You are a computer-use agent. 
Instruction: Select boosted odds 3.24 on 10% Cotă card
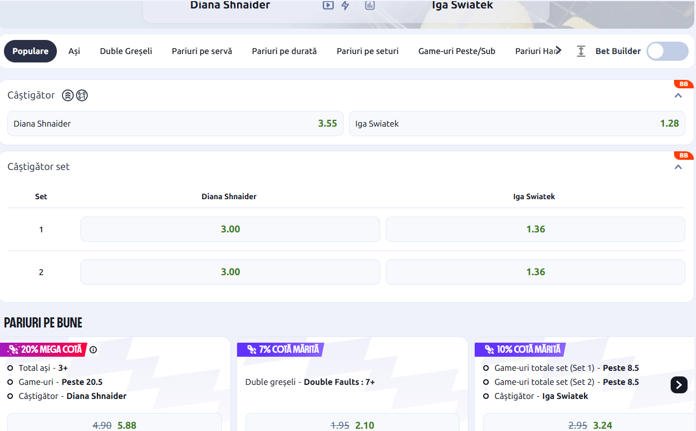coord(589,423)
